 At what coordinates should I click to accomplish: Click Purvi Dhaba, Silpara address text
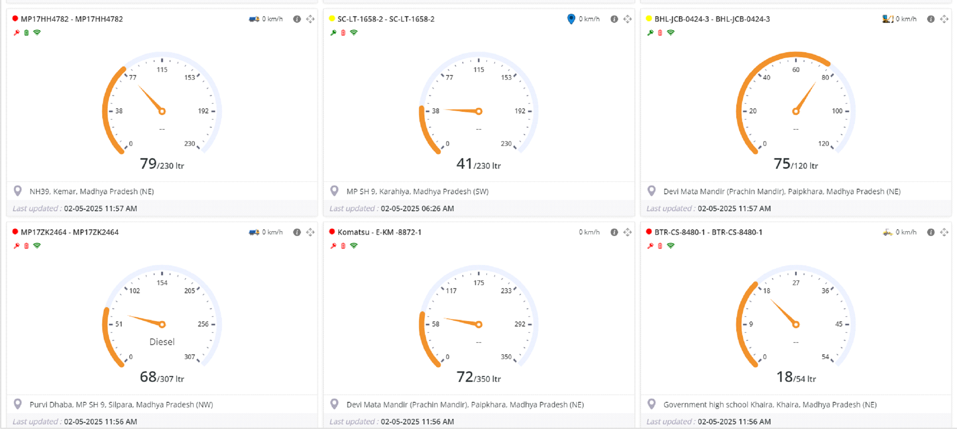pyautogui.click(x=121, y=405)
